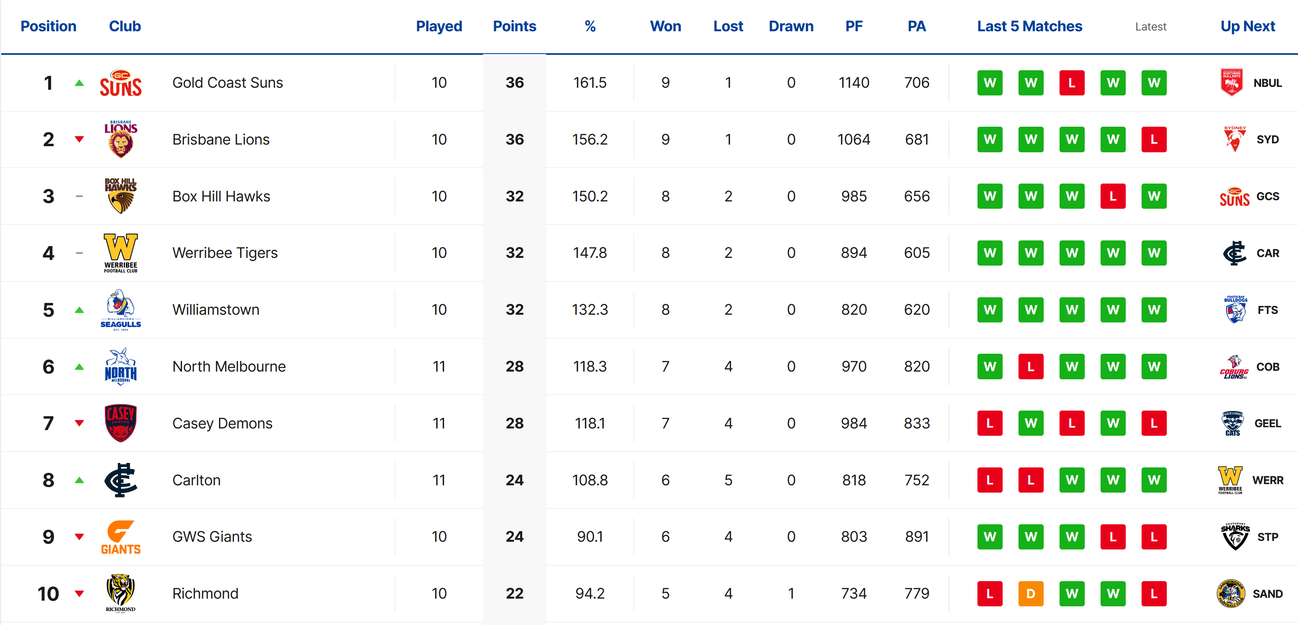Click the Position column header
The height and width of the screenshot is (625, 1298).
coord(48,26)
